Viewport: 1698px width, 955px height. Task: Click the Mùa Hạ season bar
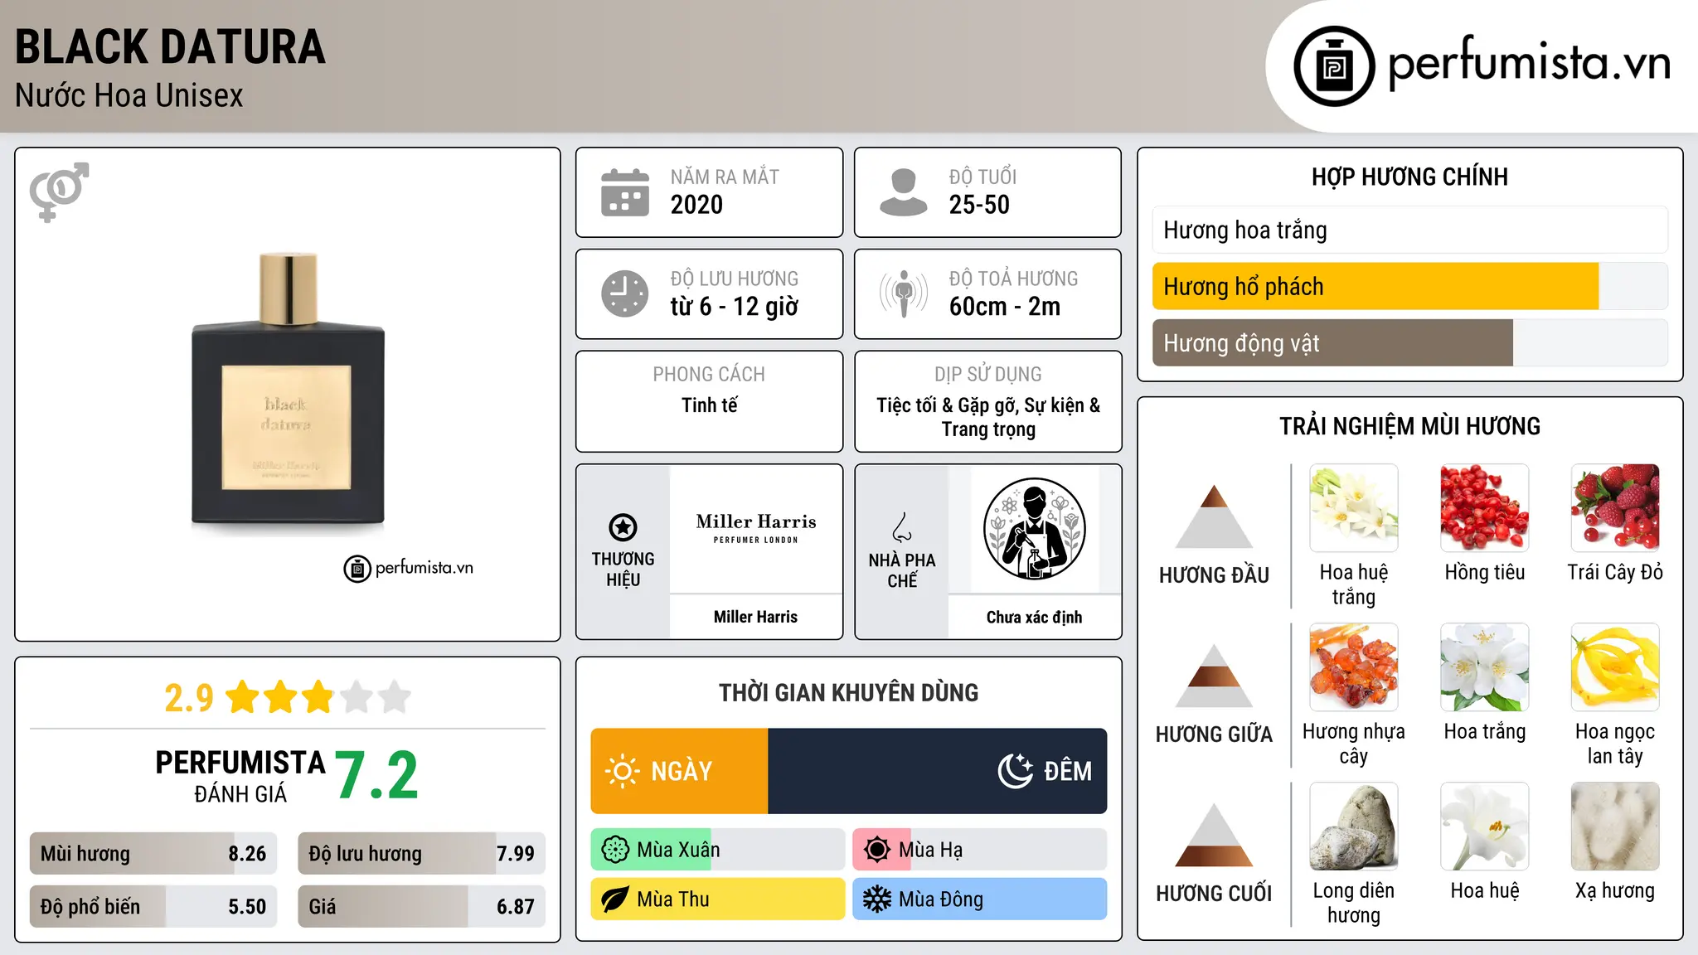(979, 850)
